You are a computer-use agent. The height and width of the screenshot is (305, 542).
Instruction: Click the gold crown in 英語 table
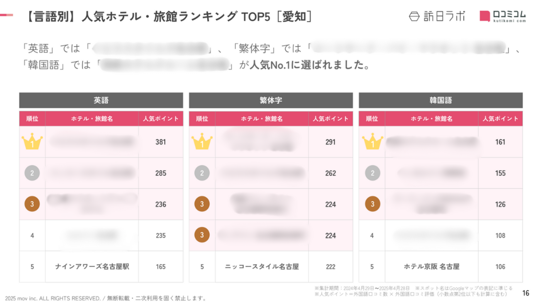tap(32, 141)
